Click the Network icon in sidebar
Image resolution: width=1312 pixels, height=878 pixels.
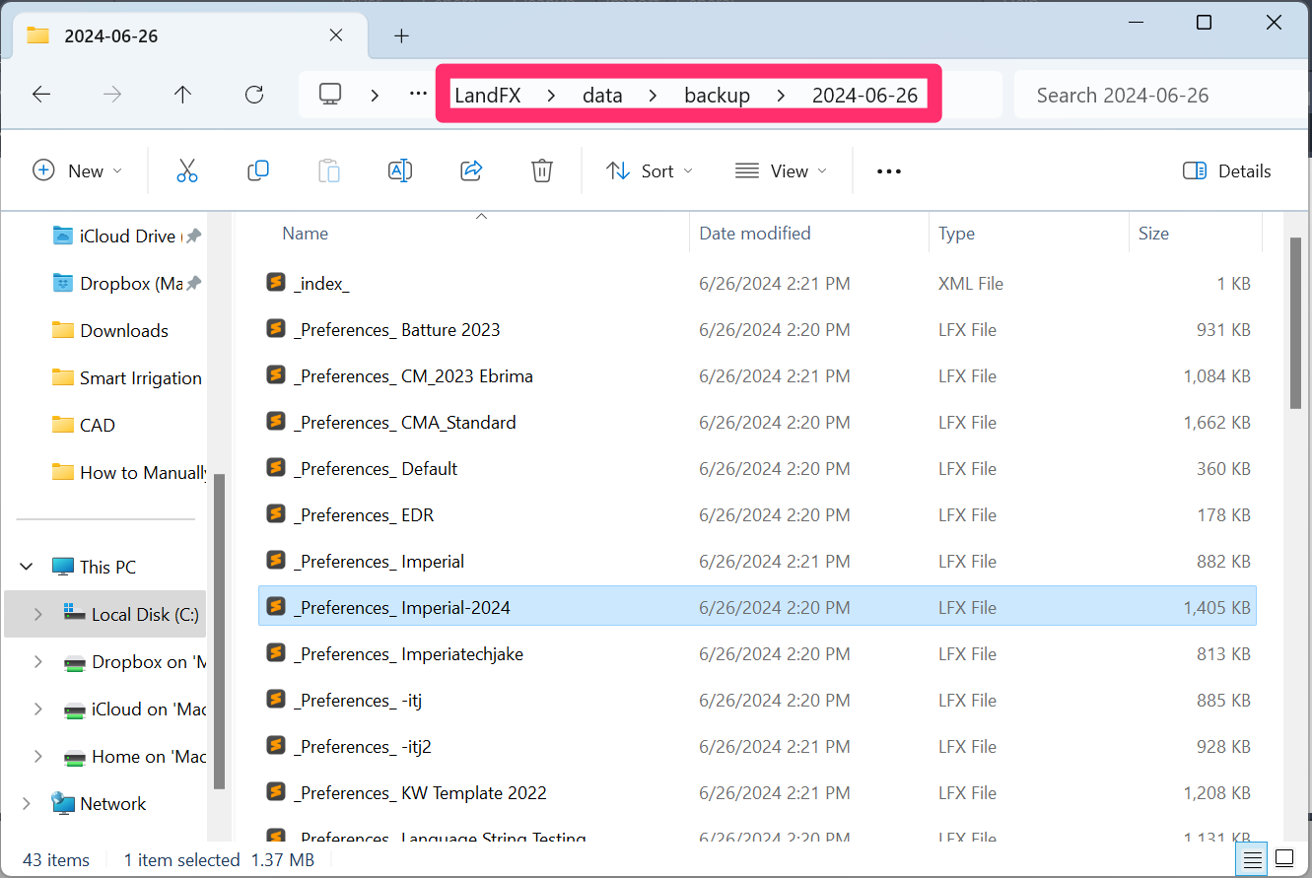pos(63,803)
